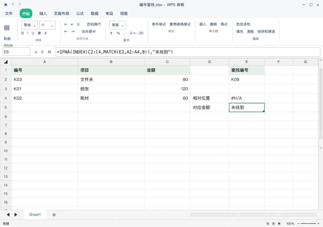Click the zoom in plus icon
This screenshot has width=323, height=227.
point(319,224)
